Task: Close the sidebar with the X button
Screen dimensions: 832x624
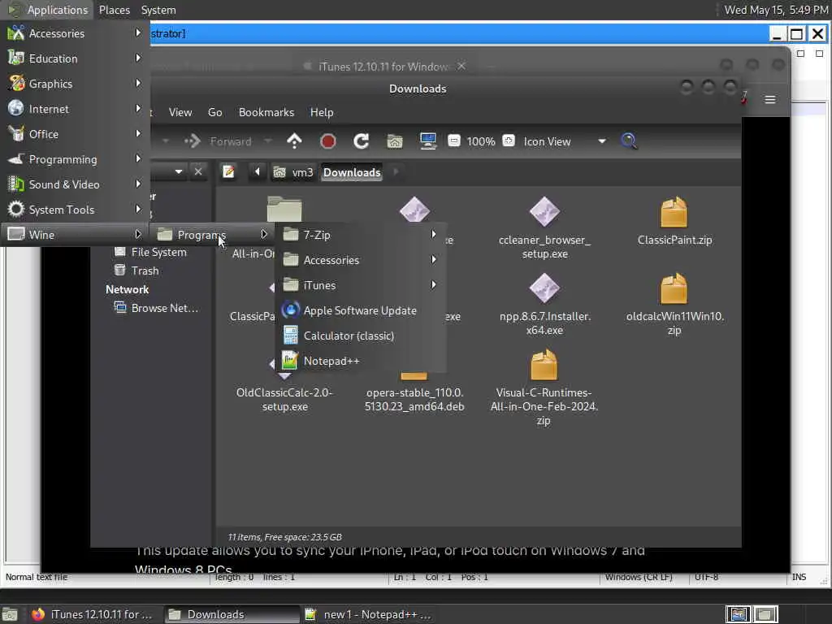Action: click(x=198, y=172)
